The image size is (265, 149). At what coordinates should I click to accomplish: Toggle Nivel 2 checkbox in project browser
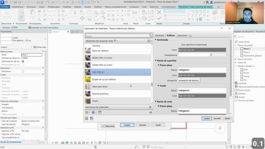point(242,52)
